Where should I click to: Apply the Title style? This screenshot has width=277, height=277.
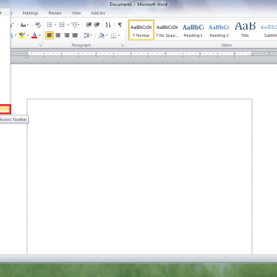[245, 30]
